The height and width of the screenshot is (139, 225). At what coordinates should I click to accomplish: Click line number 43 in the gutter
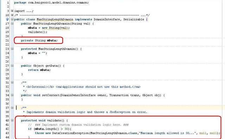click(x=7, y=133)
